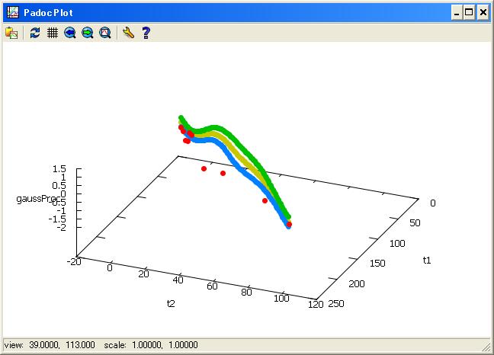Click the Replot refresh icon

(35, 33)
